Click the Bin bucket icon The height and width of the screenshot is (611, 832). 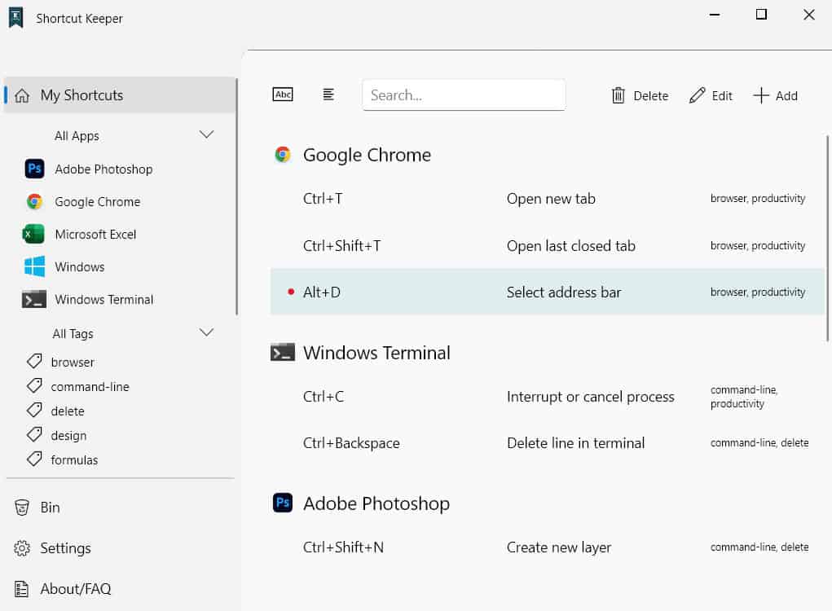[x=22, y=508]
